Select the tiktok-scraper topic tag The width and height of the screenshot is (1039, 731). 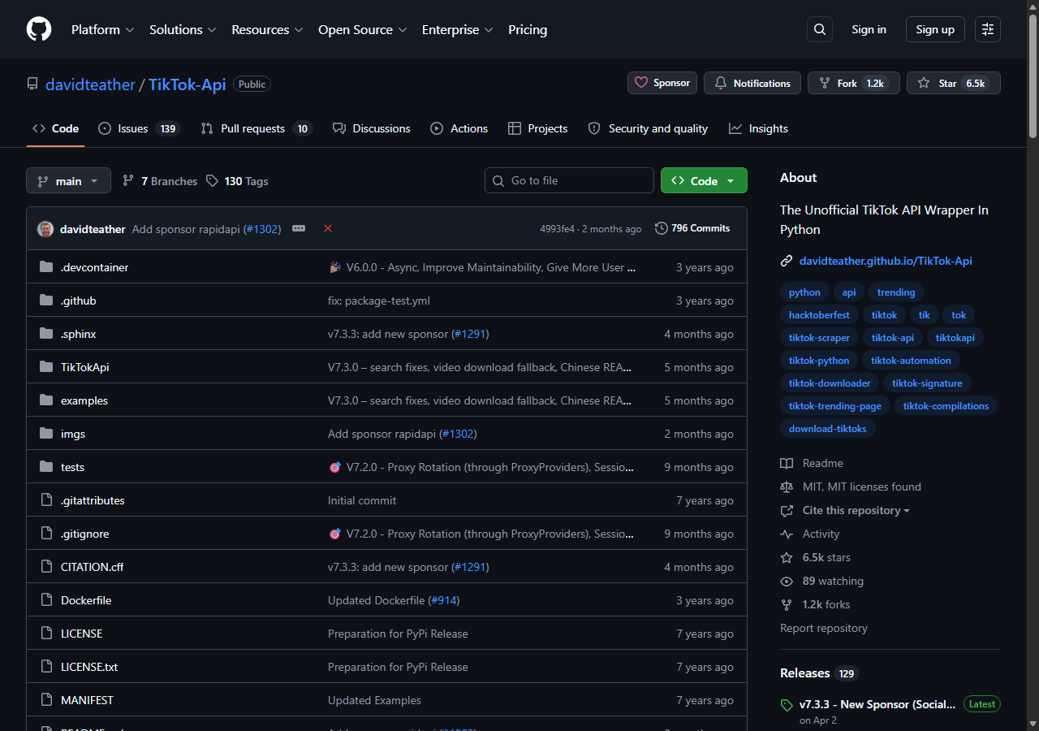pos(819,338)
